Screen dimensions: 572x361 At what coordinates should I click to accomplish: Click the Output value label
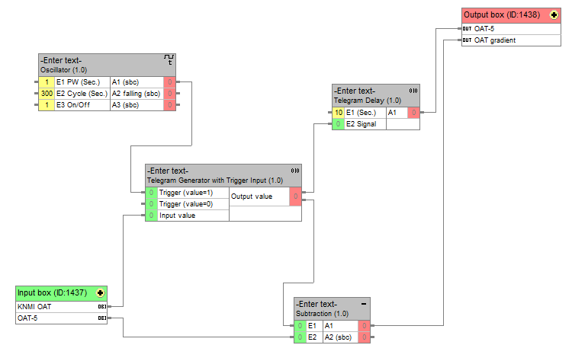point(252,196)
